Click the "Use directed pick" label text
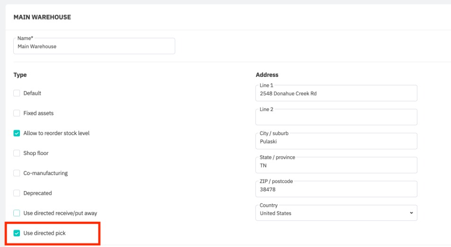Viewport: 451px width, 247px height. click(x=45, y=233)
